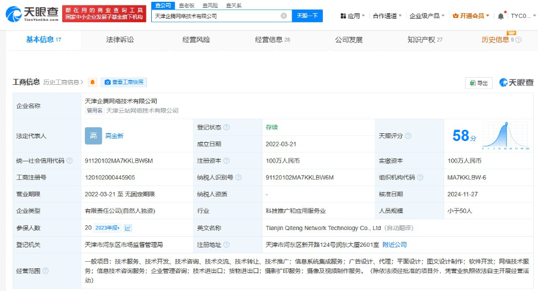Click staff size value 小于50人
538x291 pixels.
point(460,211)
